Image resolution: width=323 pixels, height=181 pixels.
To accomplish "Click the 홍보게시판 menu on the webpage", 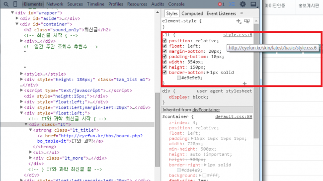I will point(309,5).
